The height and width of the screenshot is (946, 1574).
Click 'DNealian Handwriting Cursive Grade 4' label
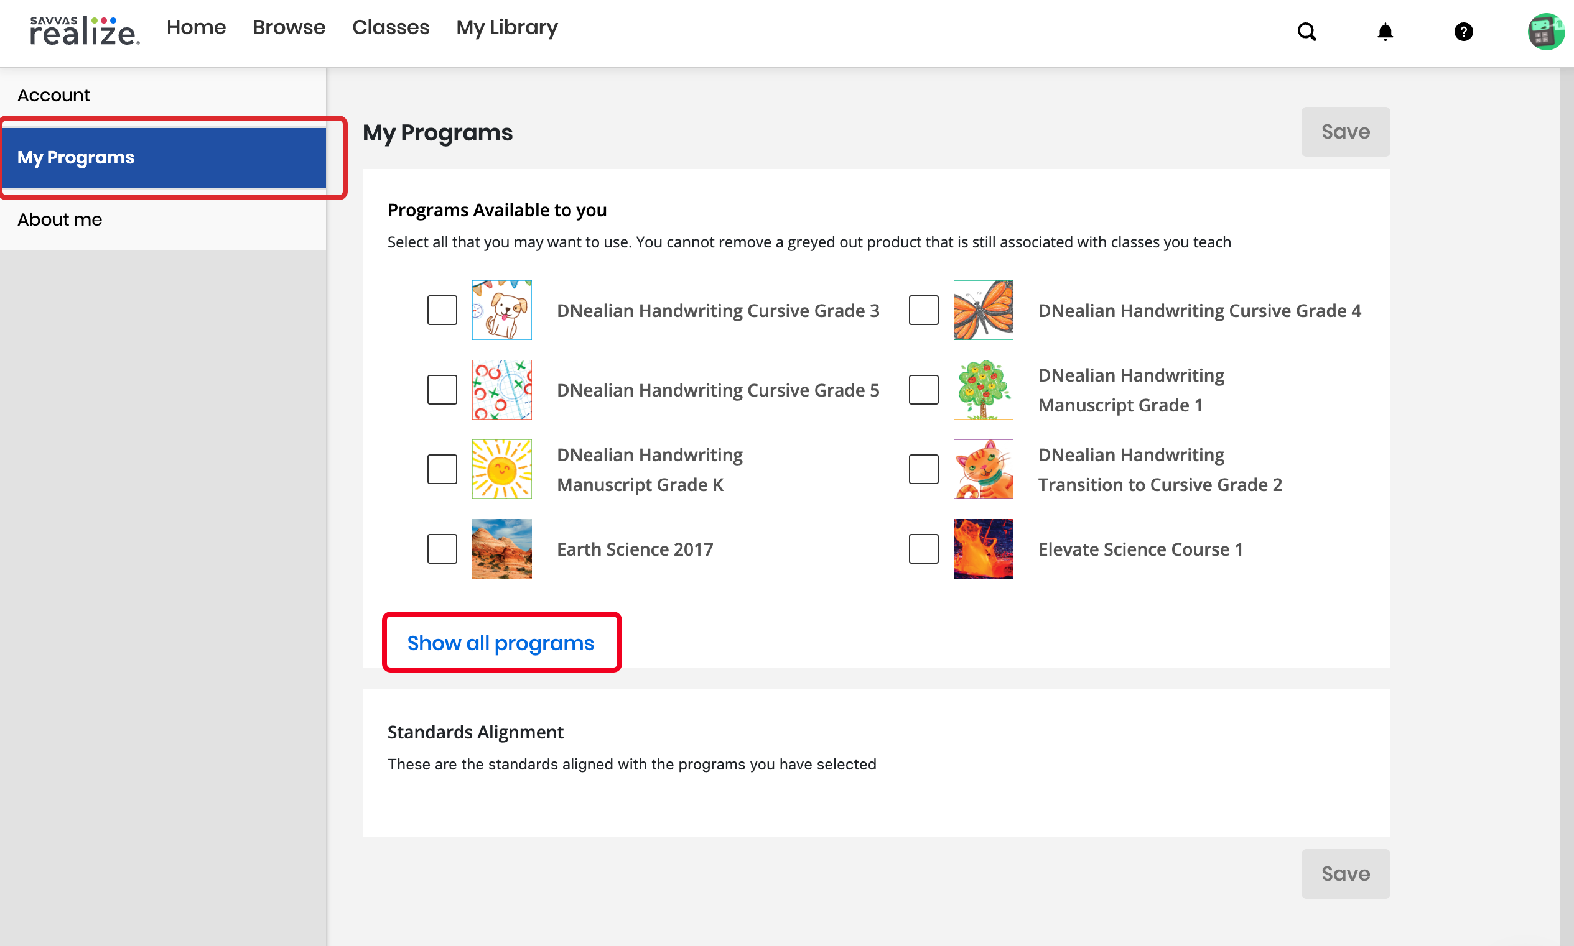point(1199,310)
